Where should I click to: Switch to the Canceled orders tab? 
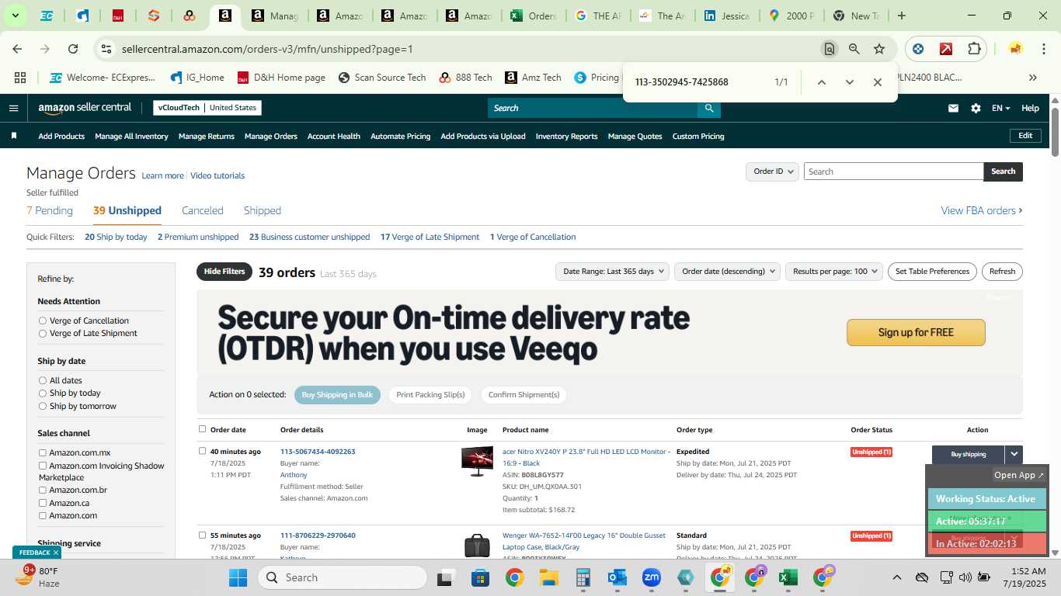tap(202, 210)
